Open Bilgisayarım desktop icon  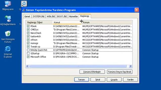pos(8,5)
